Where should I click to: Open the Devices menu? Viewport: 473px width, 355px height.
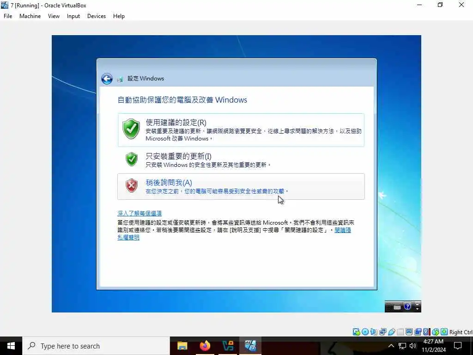[97, 16]
